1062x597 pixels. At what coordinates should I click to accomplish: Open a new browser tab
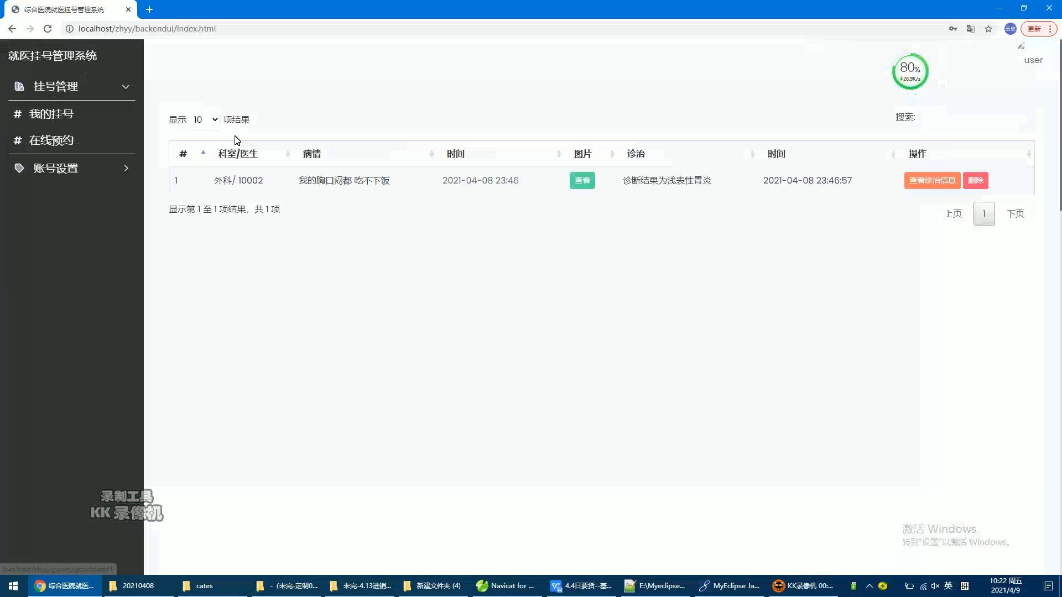149,9
